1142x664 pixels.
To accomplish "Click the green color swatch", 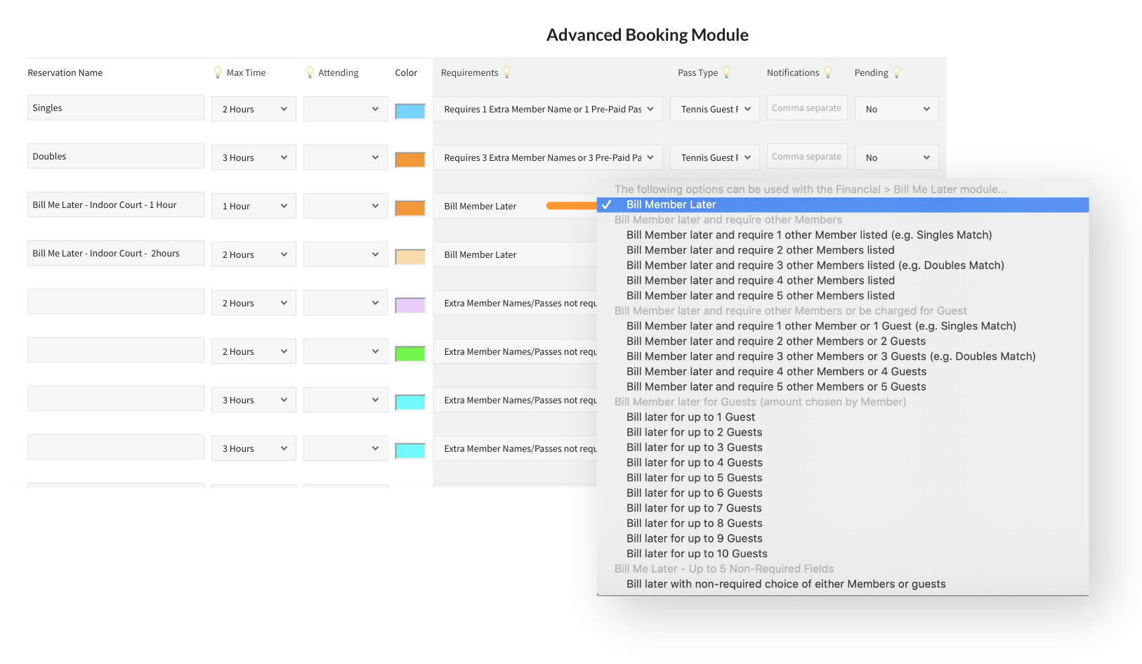I will tap(410, 353).
